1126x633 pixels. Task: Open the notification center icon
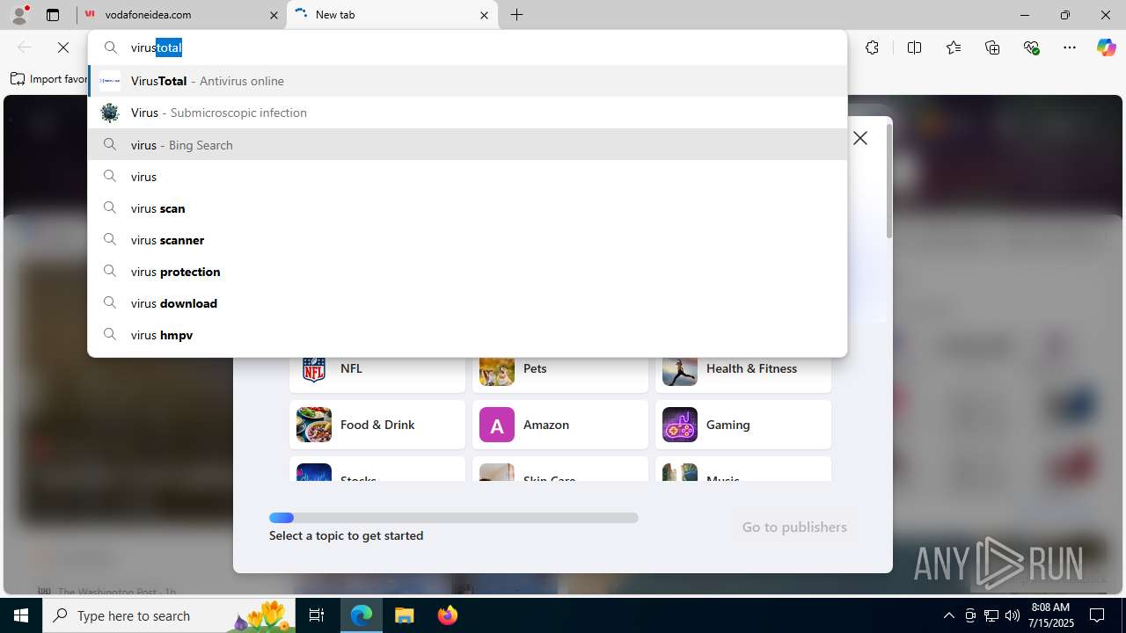click(1097, 615)
